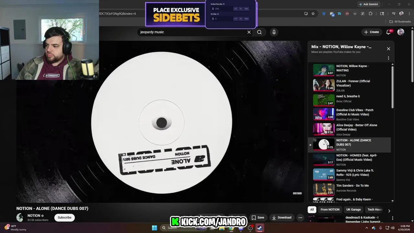
Task: Click the Create button
Action: tap(371, 32)
